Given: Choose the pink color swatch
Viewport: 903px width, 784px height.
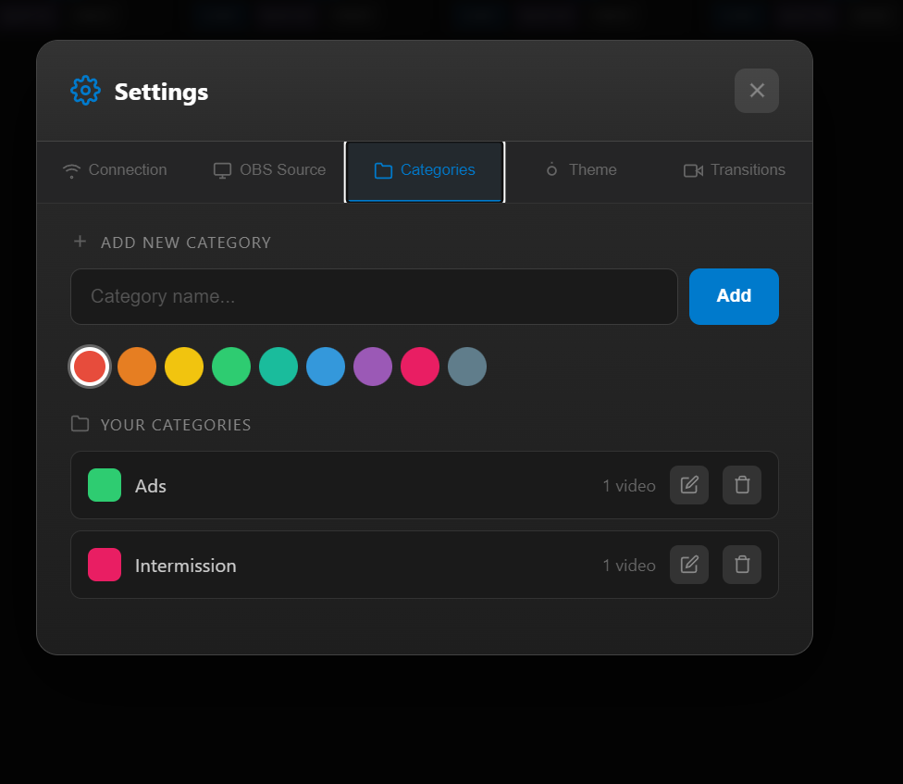Looking at the screenshot, I should 420,367.
